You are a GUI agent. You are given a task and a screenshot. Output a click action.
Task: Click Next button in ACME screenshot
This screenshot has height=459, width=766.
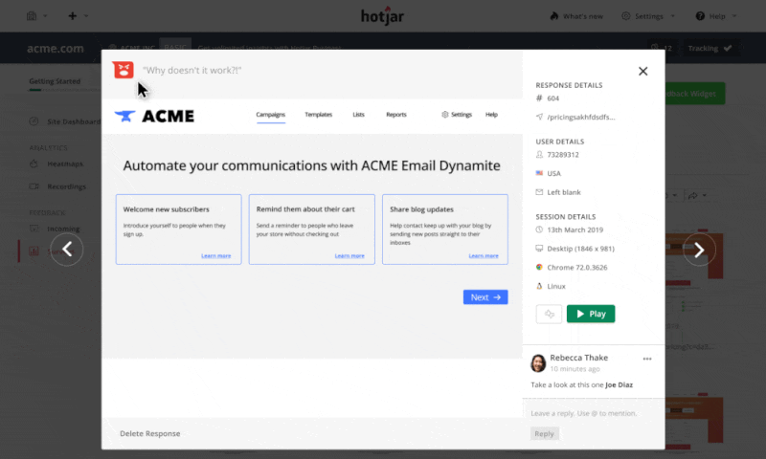click(485, 297)
